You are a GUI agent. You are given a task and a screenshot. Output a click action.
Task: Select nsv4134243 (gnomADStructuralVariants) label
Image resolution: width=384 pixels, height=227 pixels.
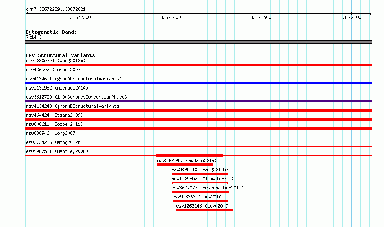[x=74, y=106]
